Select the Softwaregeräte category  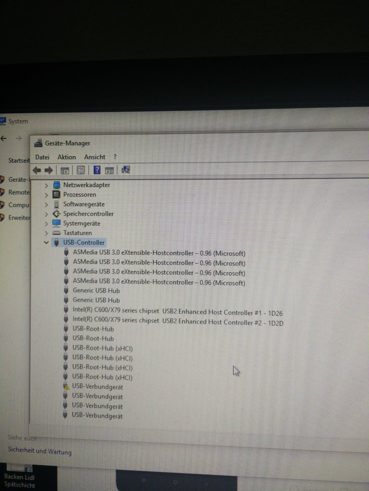point(84,204)
